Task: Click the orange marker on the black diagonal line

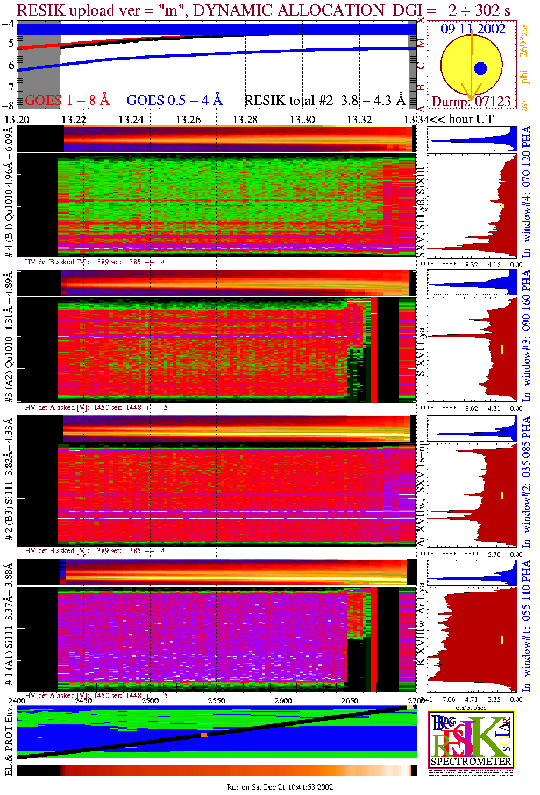Action: (204, 735)
